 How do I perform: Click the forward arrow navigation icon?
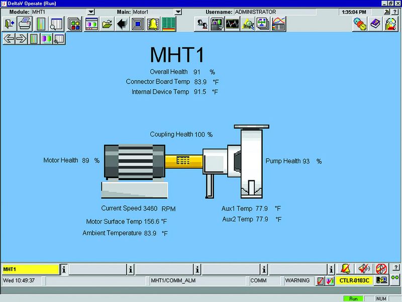21,39
